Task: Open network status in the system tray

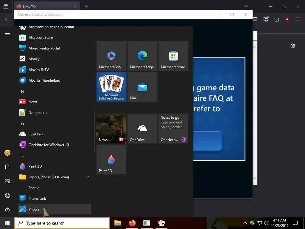Action: 259,223
